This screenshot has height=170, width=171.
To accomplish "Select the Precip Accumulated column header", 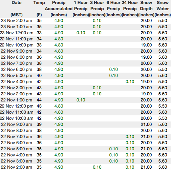I will [x=59, y=9].
